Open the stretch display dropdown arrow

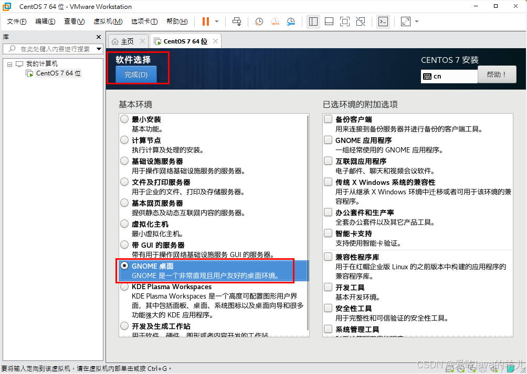tap(417, 21)
